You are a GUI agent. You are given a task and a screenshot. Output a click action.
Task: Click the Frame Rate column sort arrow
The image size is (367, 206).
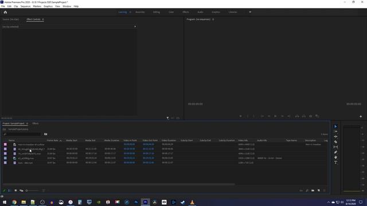[x=61, y=141]
